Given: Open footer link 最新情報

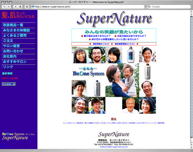Looking at the screenshot, I should click(x=161, y=123).
